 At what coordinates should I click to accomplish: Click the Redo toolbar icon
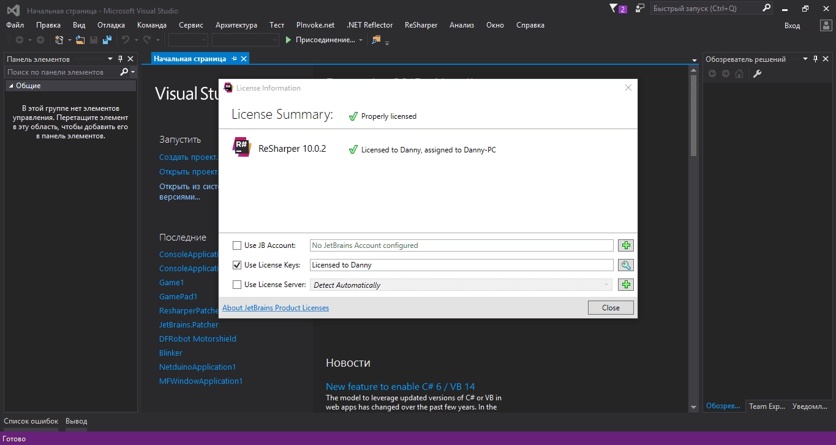[147, 40]
